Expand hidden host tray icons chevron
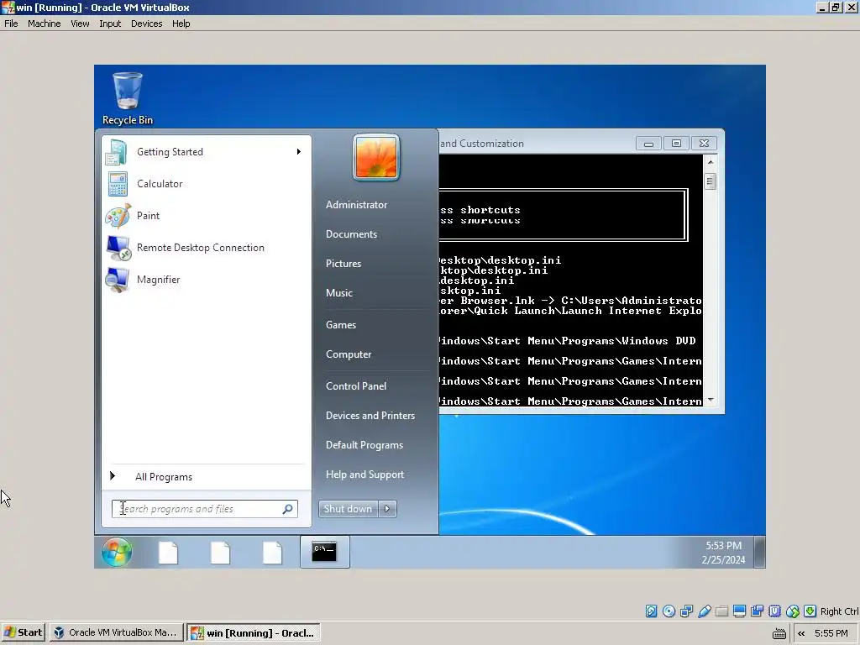 pyautogui.click(x=801, y=633)
